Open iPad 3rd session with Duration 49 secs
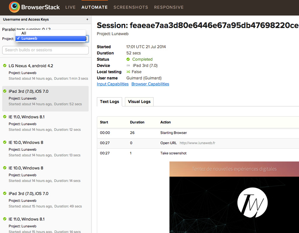Viewport: 299px width, 233px height. pos(46,201)
